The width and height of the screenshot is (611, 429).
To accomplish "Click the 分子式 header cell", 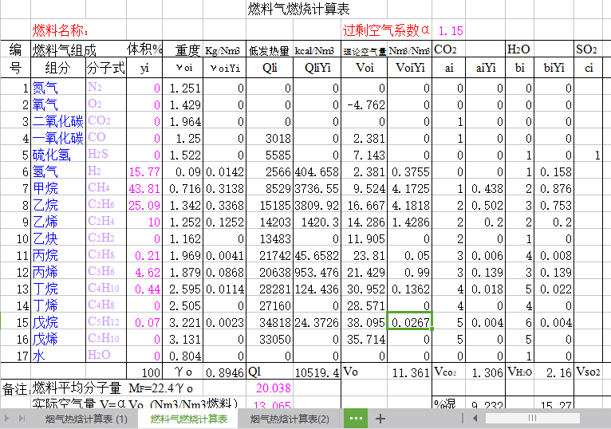I will point(106,69).
